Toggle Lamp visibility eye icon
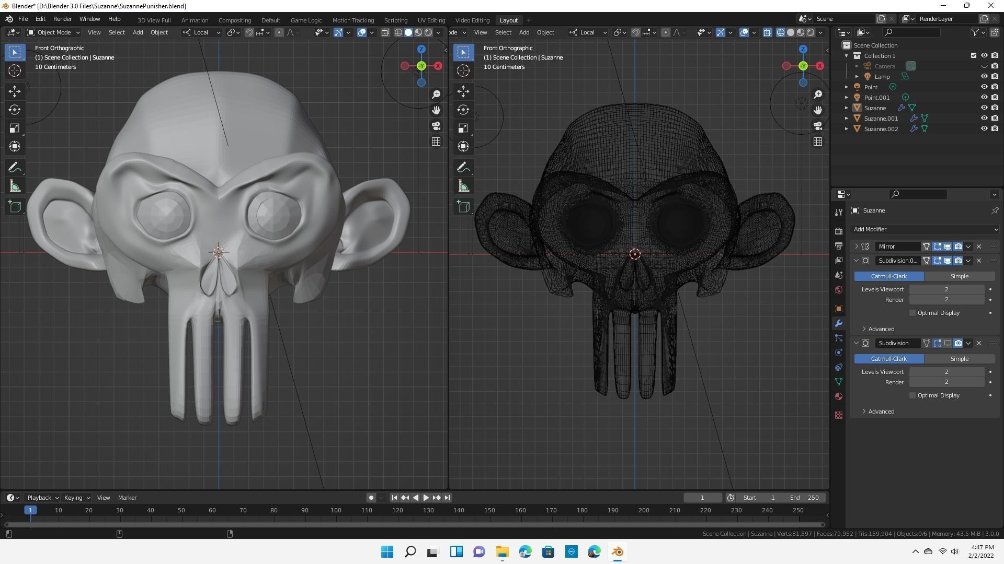 tap(984, 77)
